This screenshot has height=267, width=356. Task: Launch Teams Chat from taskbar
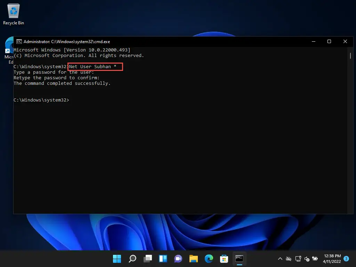point(178,259)
